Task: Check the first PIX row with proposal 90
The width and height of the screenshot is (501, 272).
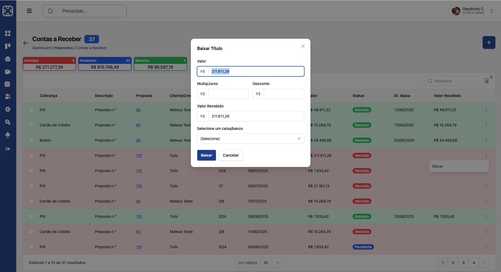Action: (x=31, y=110)
